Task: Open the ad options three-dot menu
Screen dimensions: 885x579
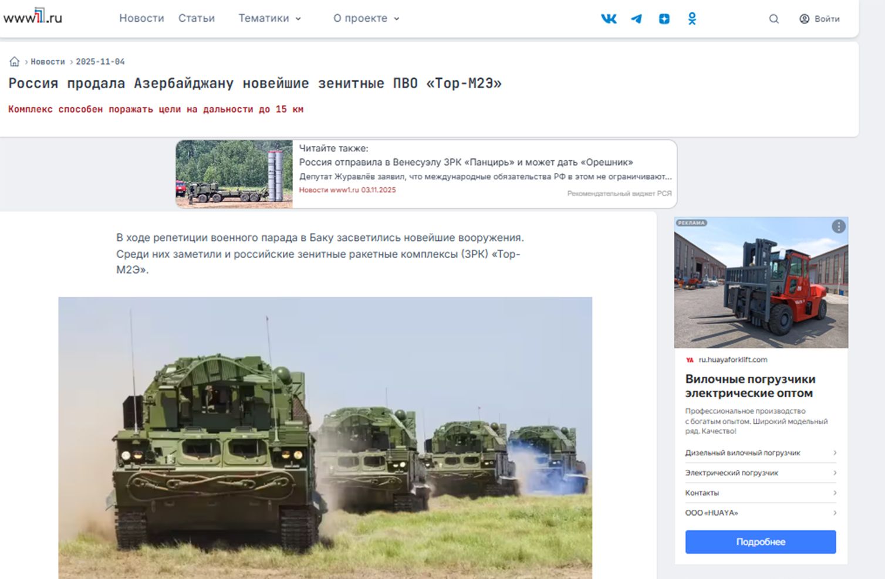Action: (838, 226)
